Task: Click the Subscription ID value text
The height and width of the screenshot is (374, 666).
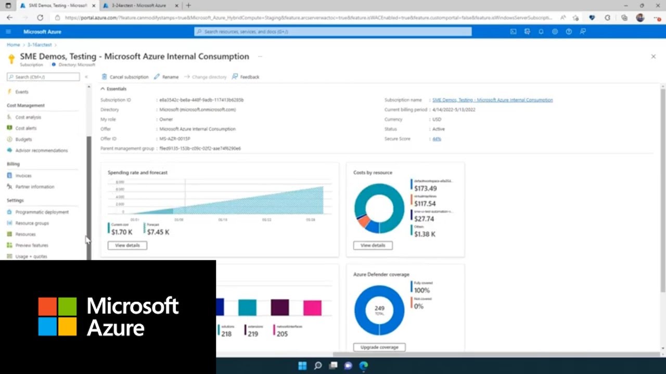Action: point(201,100)
